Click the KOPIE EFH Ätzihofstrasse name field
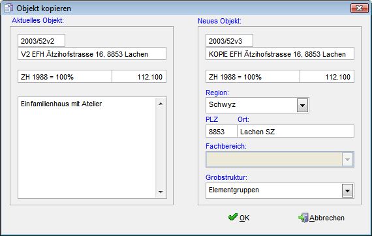 (280, 54)
